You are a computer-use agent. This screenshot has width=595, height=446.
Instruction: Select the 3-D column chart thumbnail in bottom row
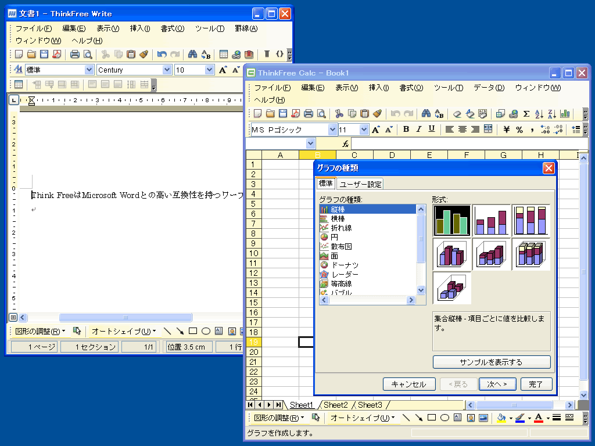pos(451,287)
